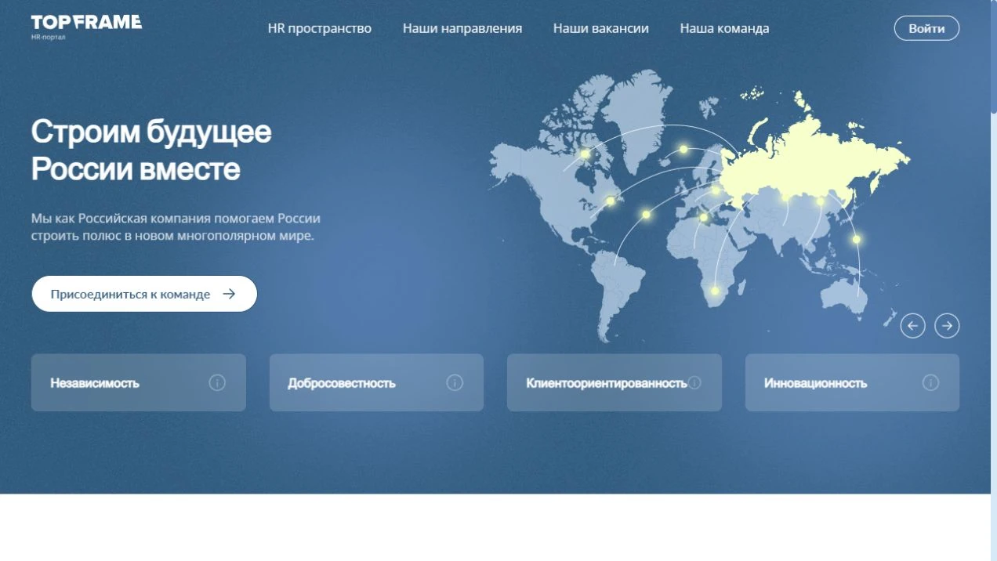Open Наша команда menu item
Screen dimensions: 997x561
pos(724,28)
